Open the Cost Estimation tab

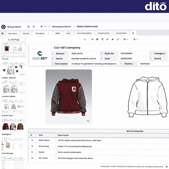point(84,33)
